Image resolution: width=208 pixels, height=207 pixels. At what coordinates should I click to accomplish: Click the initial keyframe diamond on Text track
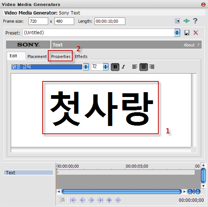pos(57,172)
